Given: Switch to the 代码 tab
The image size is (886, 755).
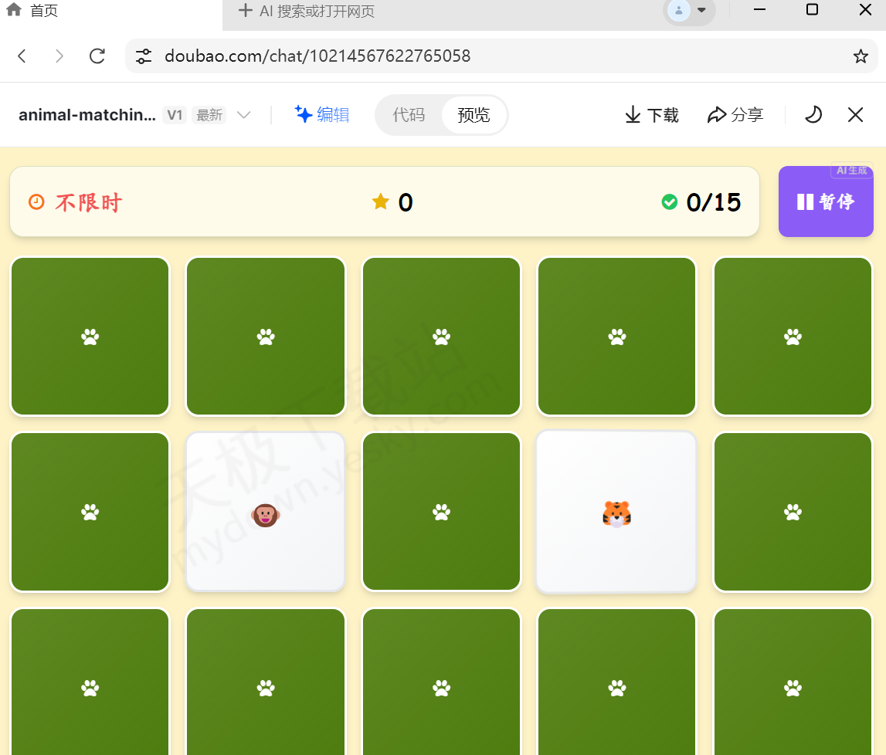Looking at the screenshot, I should (x=409, y=114).
